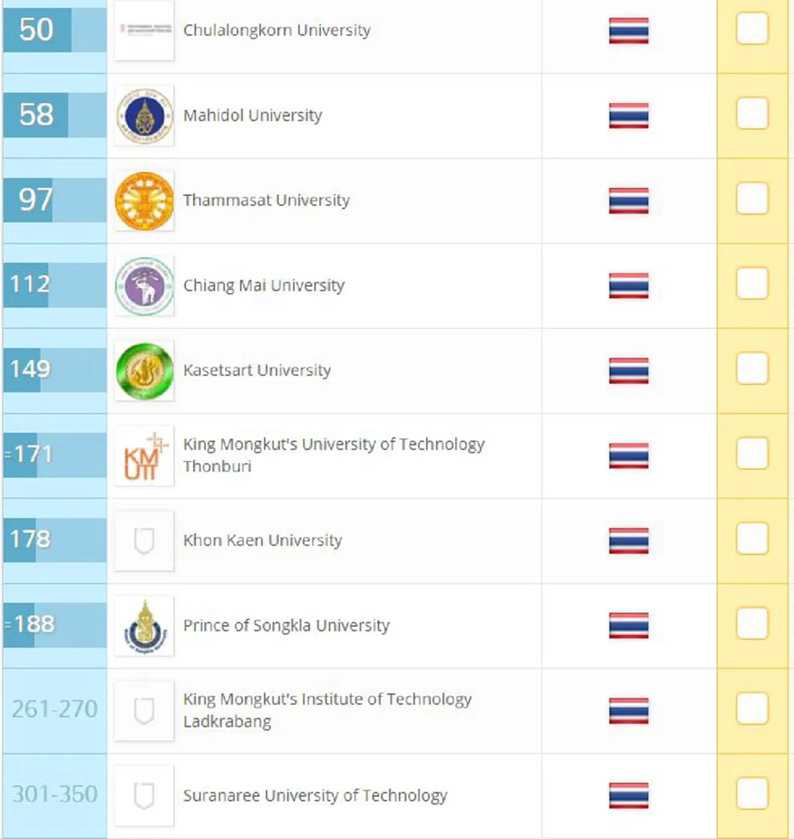Enable the checkbox for Khon Kaen University
Image resolution: width=794 pixels, height=839 pixels.
(752, 539)
